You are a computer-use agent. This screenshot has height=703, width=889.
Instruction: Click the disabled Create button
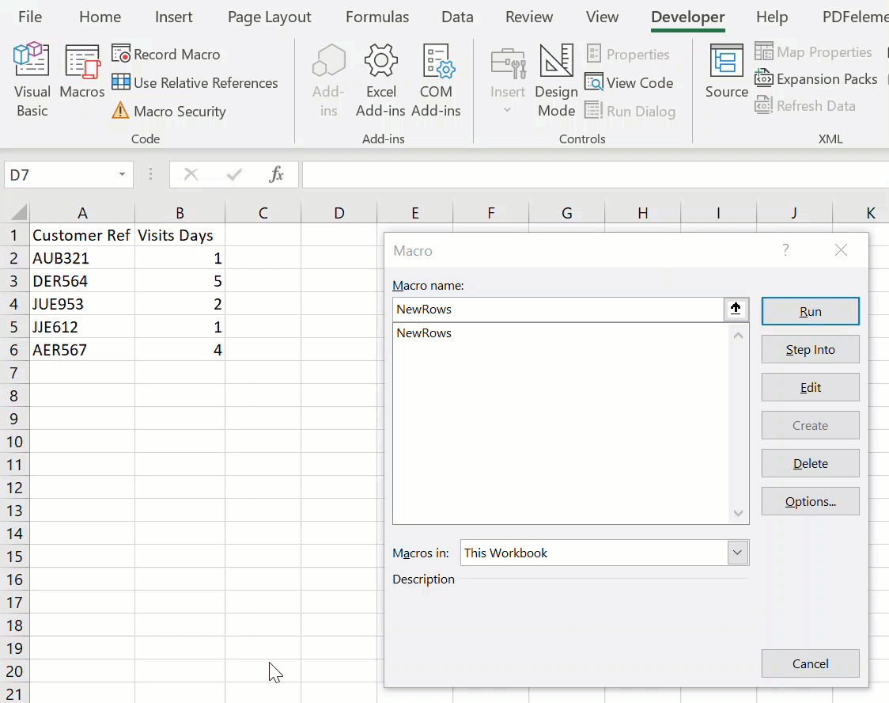tap(810, 426)
